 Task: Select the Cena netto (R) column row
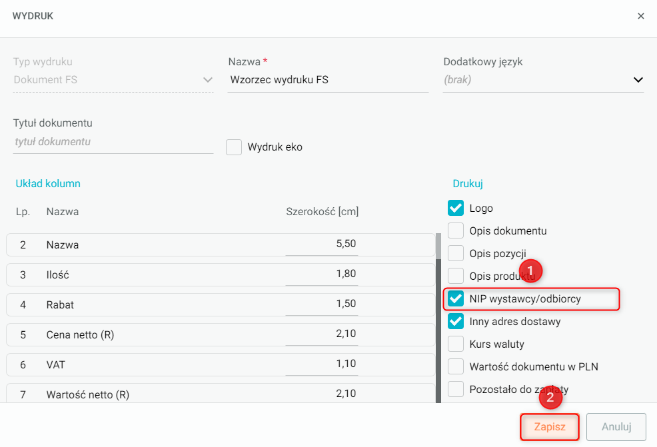[133, 335]
